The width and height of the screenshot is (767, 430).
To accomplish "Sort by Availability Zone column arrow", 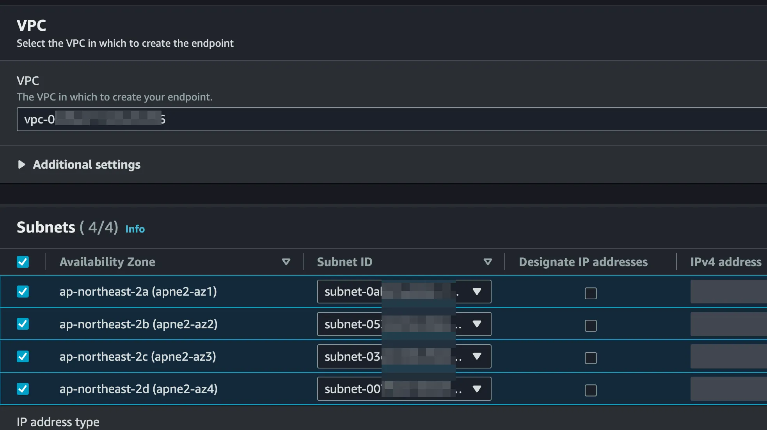I will point(286,262).
